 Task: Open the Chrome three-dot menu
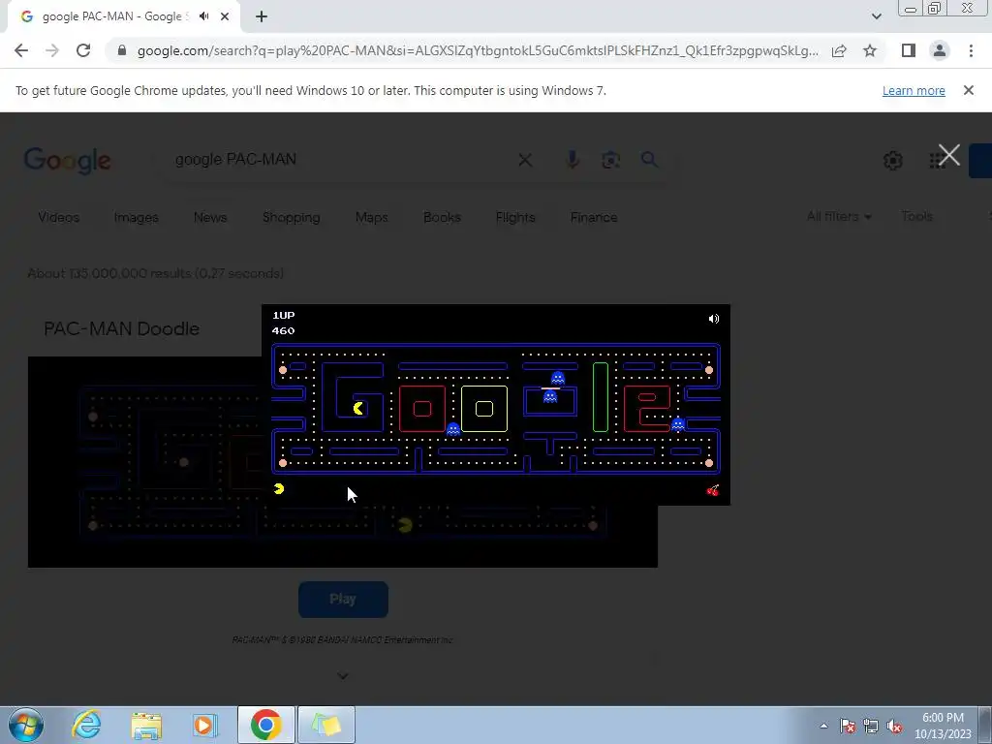971,50
